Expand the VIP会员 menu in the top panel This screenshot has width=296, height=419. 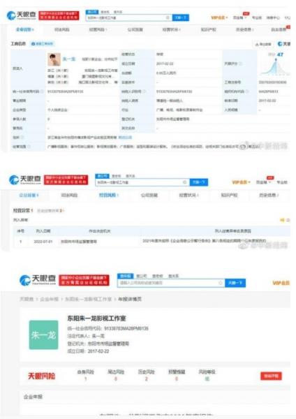click(219, 17)
